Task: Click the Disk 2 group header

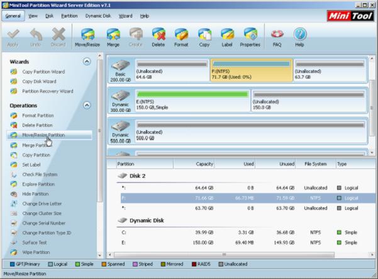Action: [x=131, y=176]
